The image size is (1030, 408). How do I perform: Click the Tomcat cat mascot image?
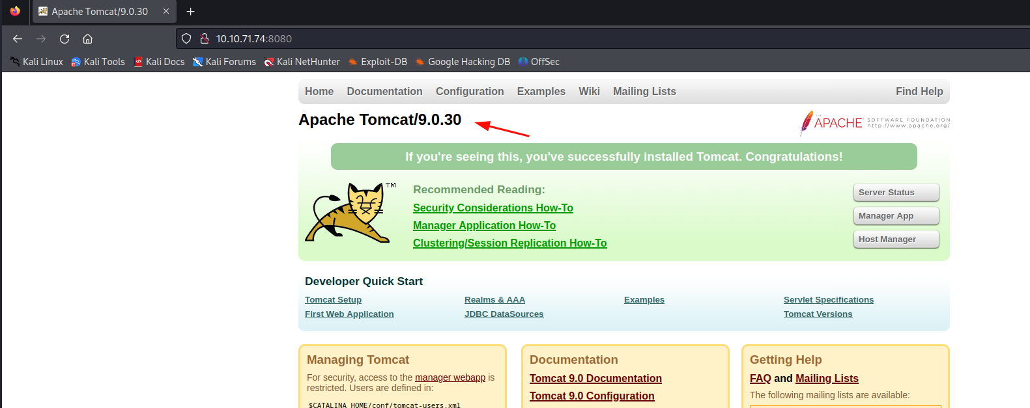[350, 213]
